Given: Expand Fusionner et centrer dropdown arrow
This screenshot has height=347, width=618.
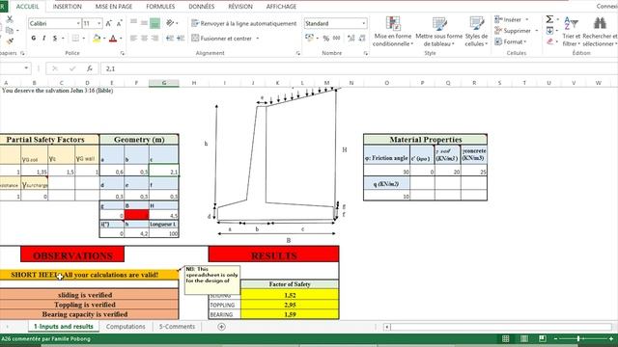Looking at the screenshot, I should click(258, 39).
